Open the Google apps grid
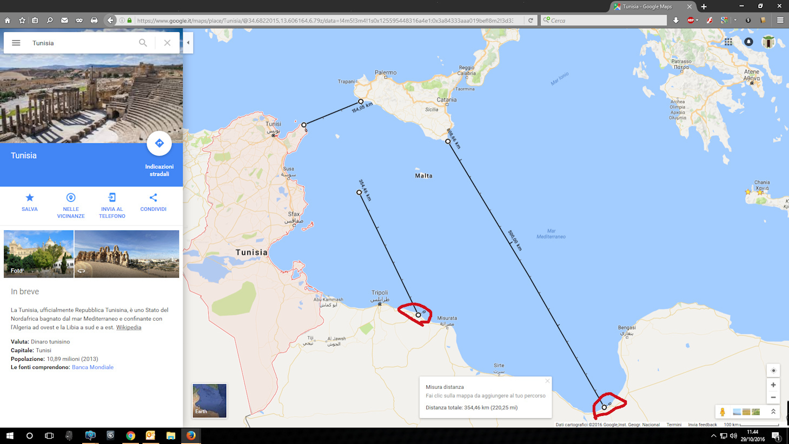Viewport: 789px width, 444px height. [x=728, y=42]
